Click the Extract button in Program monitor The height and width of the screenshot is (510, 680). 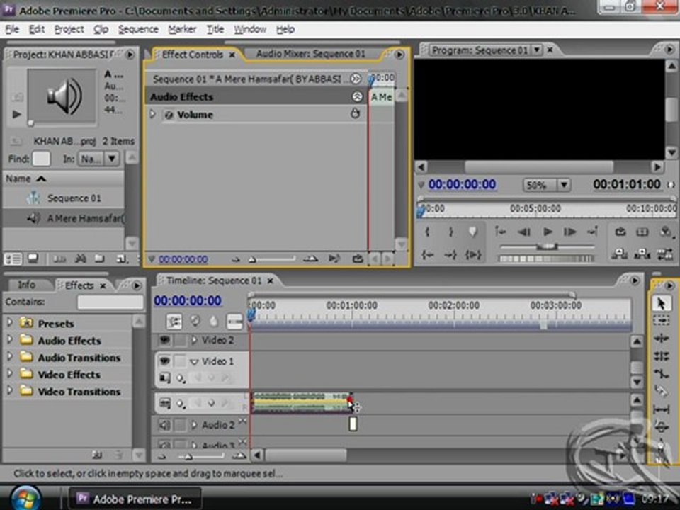click(642, 254)
